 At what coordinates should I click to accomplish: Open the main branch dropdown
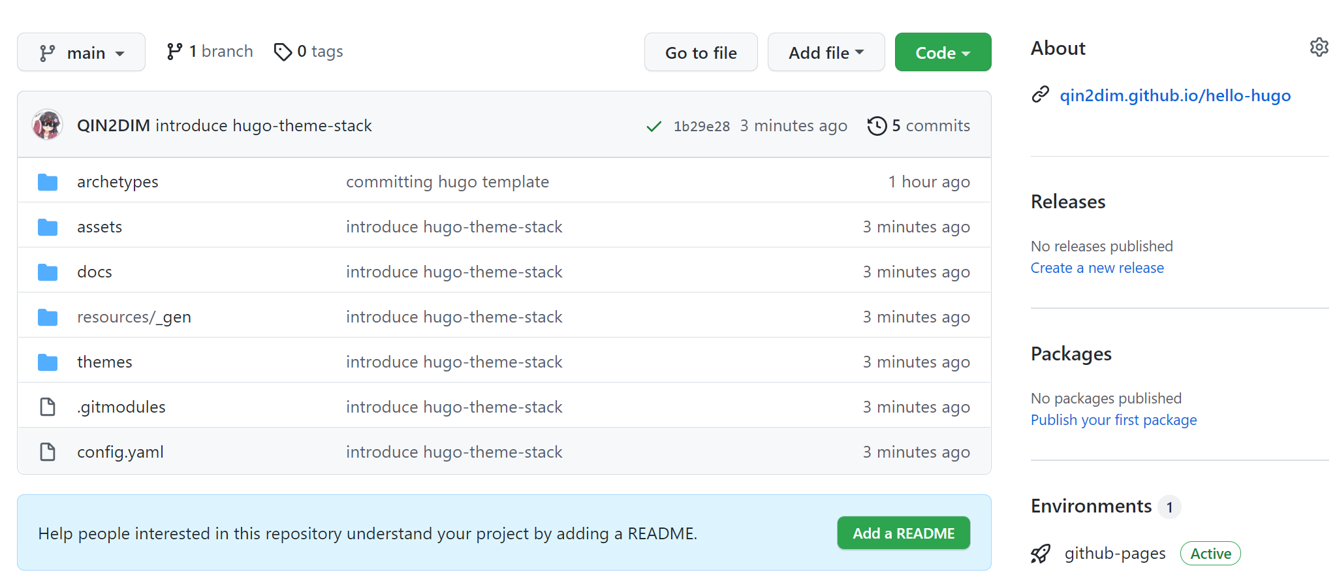pyautogui.click(x=81, y=52)
